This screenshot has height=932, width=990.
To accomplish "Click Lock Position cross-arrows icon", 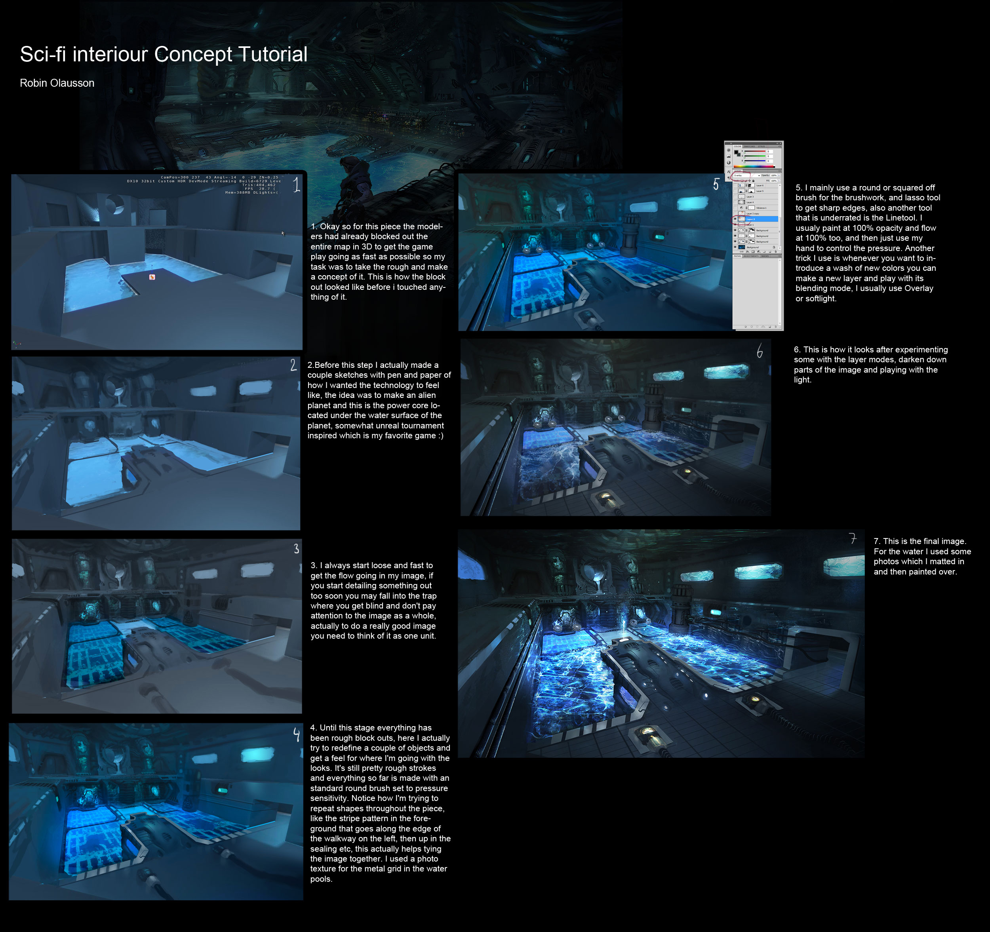I will tap(750, 181).
